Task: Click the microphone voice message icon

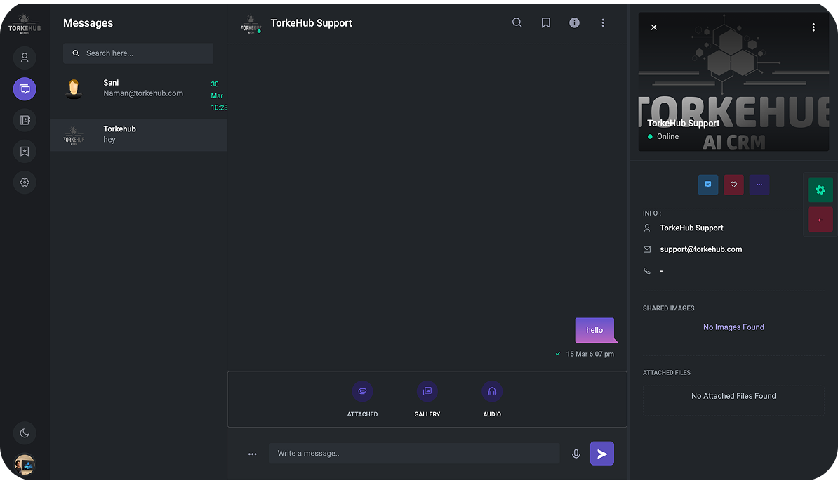Action: click(576, 454)
